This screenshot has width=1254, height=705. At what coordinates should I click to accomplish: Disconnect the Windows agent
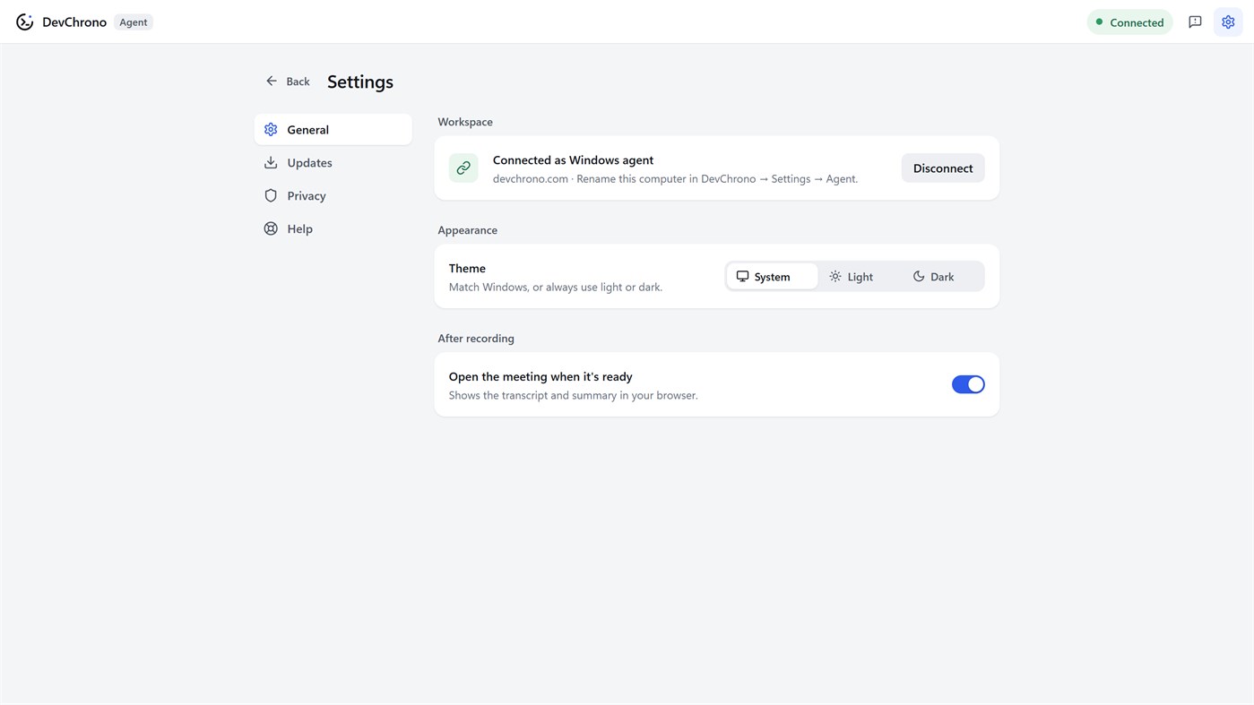[x=943, y=168]
